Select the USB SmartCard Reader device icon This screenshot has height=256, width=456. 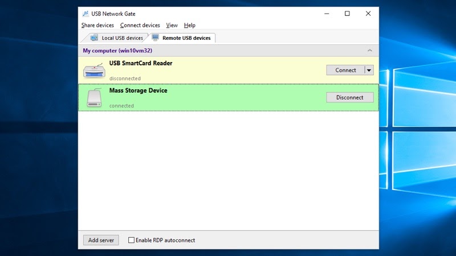tap(94, 71)
